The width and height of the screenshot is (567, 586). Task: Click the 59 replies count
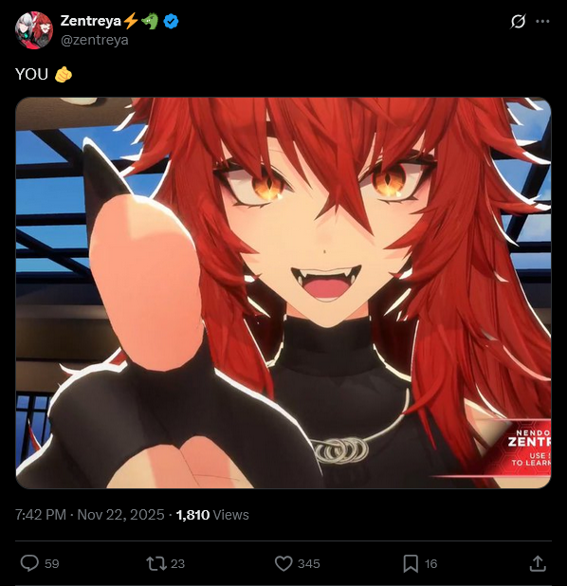tap(51, 563)
